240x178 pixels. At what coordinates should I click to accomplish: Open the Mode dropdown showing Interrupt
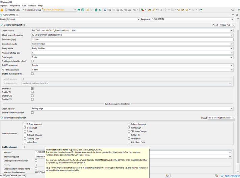[73, 19]
